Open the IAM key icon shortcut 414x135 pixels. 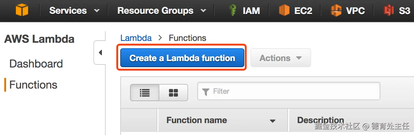[233, 11]
